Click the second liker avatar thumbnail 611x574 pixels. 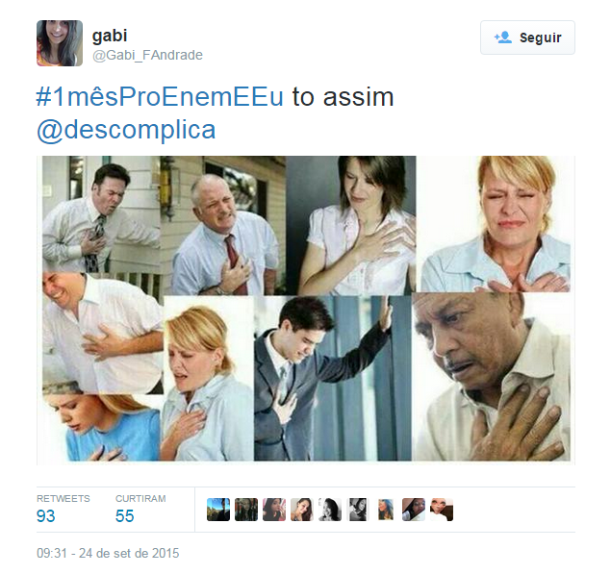246,510
